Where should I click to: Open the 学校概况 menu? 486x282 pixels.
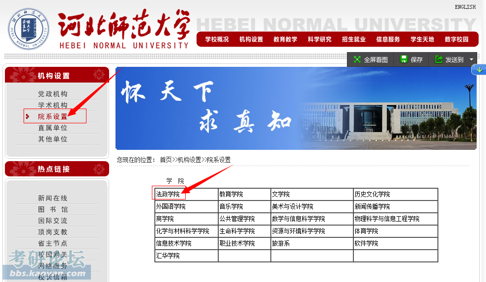(217, 39)
